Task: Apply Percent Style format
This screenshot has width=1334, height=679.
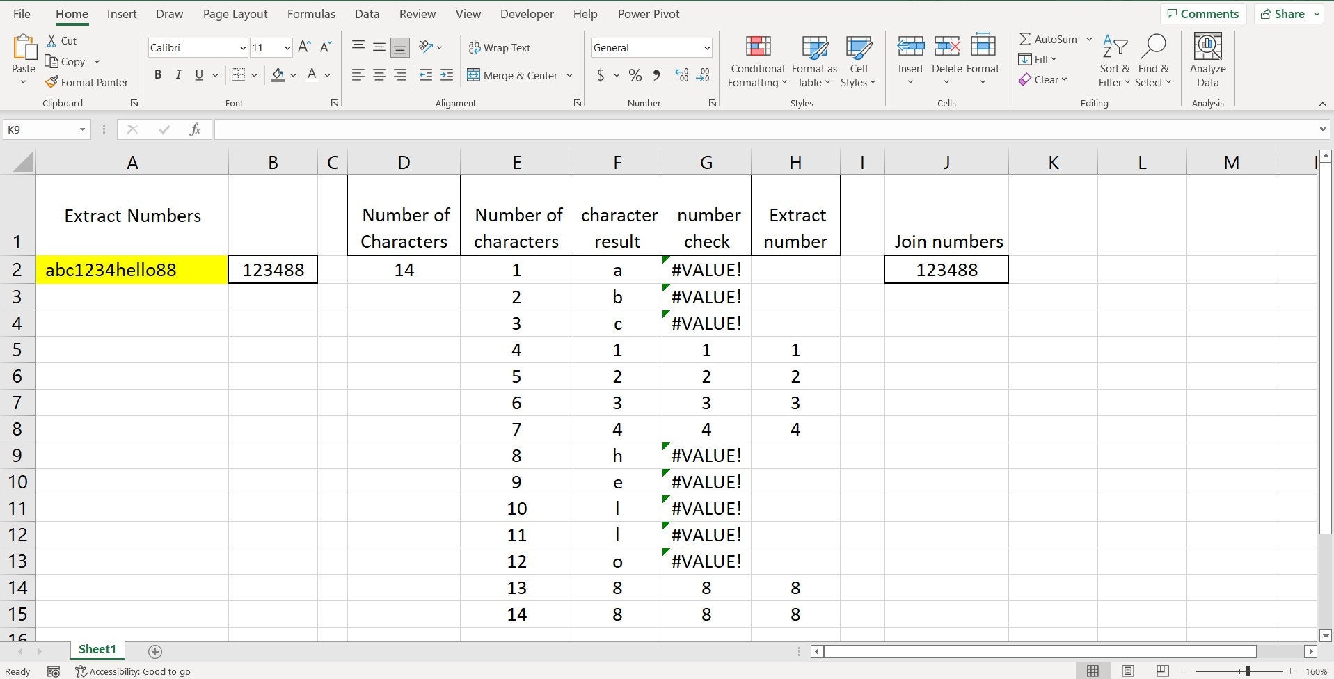Action: 635,75
